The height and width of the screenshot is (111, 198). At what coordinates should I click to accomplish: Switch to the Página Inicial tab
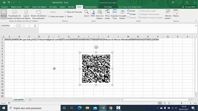(x=16, y=7)
